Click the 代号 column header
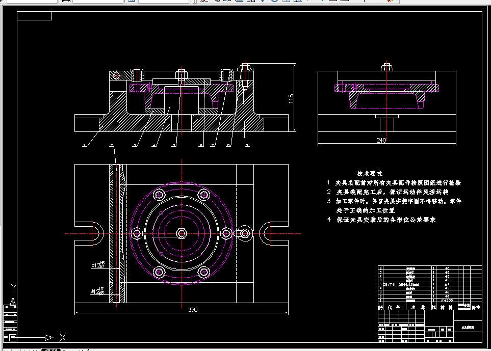Screen dimensions: 491x351 pyautogui.click(x=394, y=307)
